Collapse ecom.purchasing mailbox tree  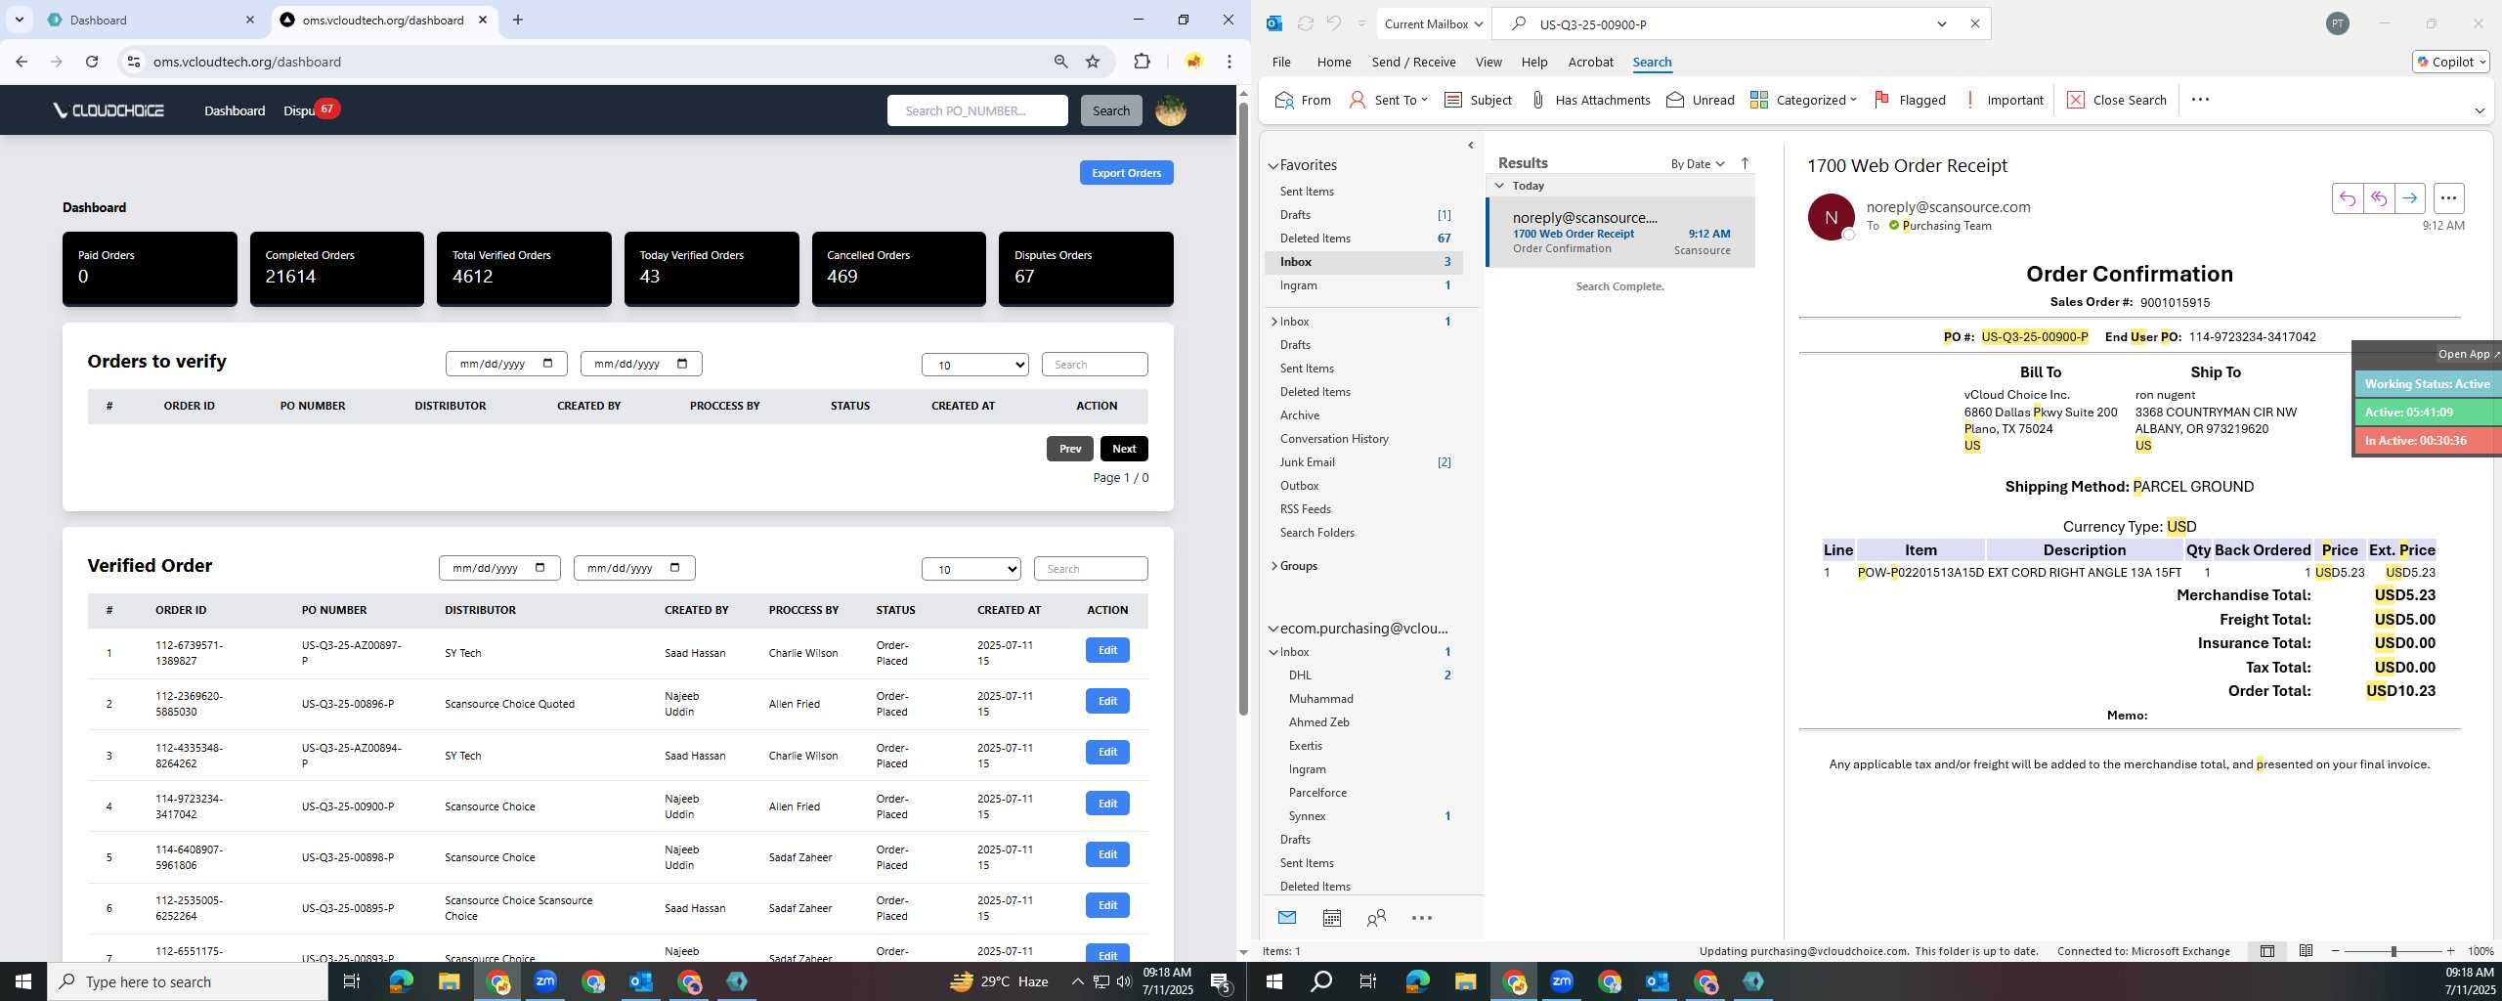[x=1273, y=629]
